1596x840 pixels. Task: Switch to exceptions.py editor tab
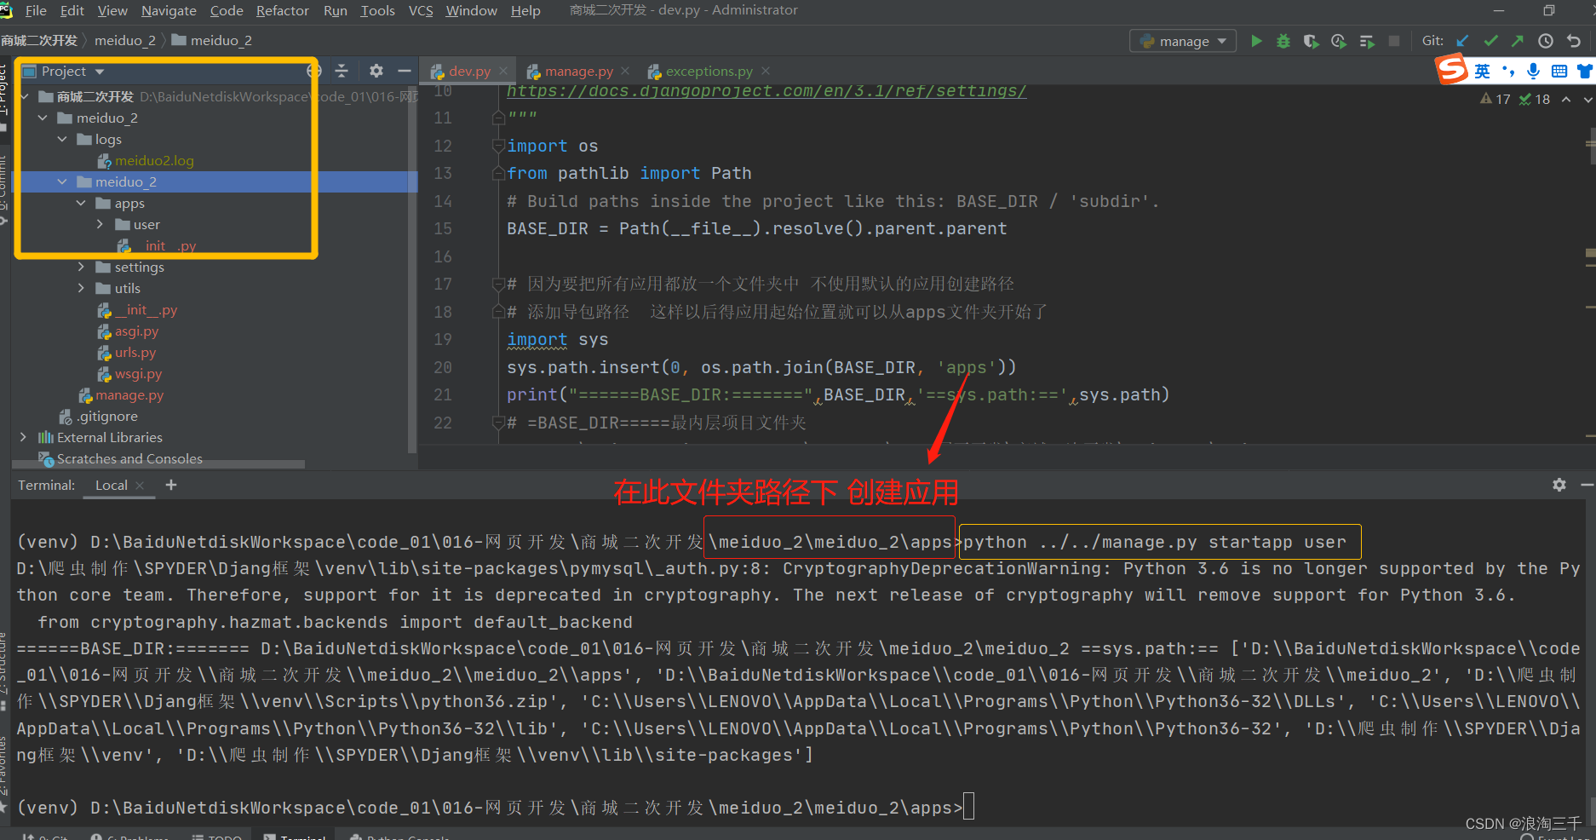(709, 71)
